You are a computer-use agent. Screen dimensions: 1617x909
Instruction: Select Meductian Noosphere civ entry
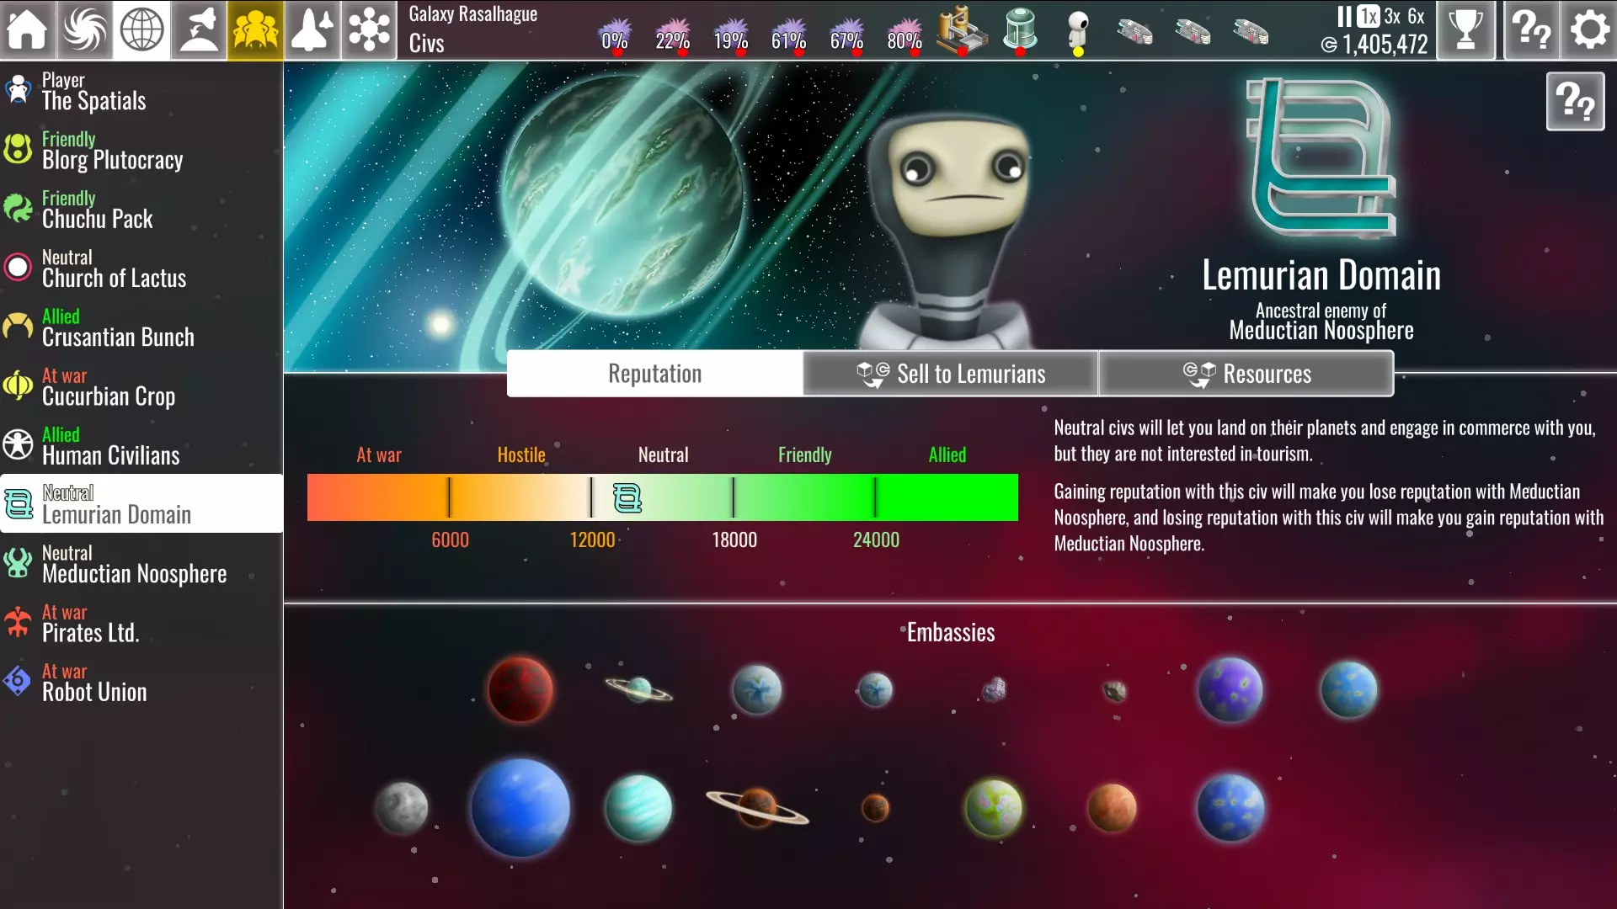point(135,563)
